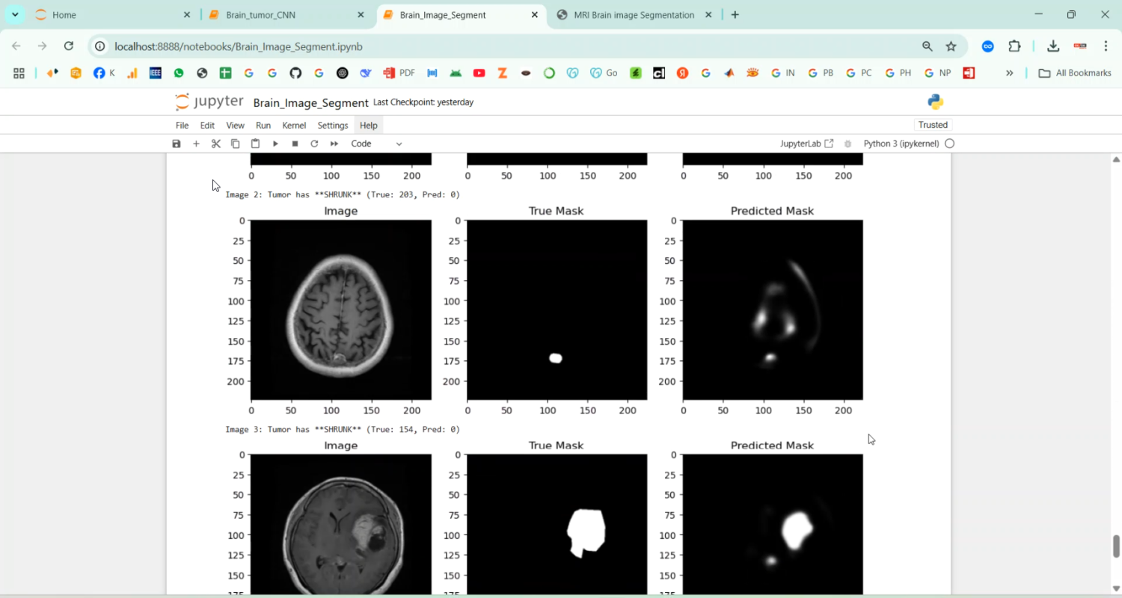Save the notebook with the save icon
Viewport: 1122px width, 598px height.
pos(177,144)
